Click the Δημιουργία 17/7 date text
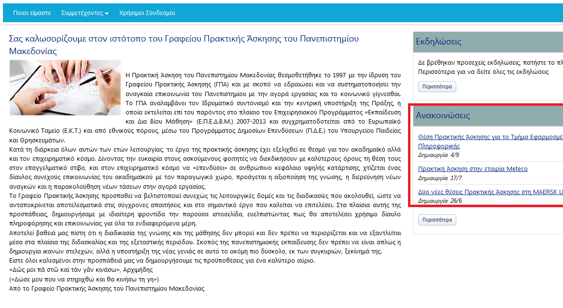Viewport: 563px width, 308px height. pyautogui.click(x=440, y=178)
